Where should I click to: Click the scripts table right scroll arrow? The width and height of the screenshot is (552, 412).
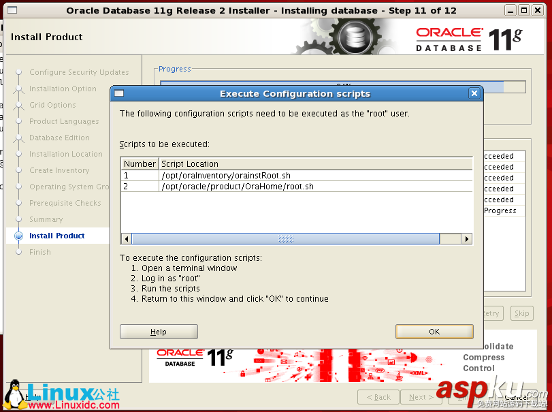[466, 239]
